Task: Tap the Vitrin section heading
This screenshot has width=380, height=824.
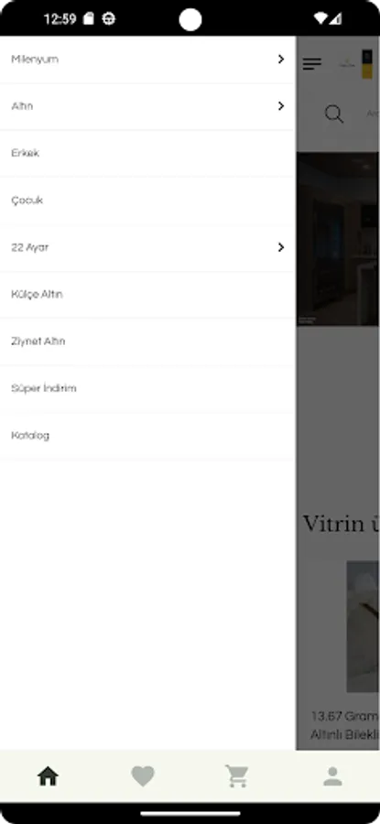Action: tap(342, 524)
